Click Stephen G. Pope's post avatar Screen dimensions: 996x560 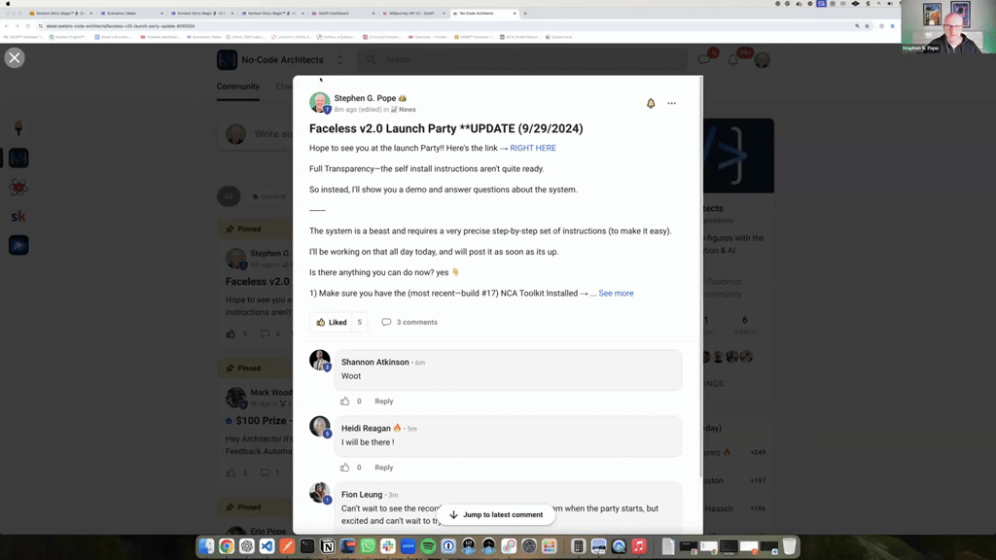pyautogui.click(x=319, y=102)
